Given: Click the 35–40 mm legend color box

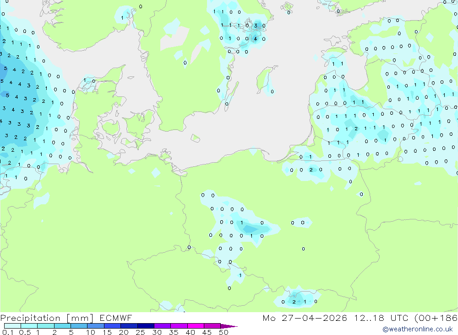Looking at the screenshot, I should coord(179,326).
